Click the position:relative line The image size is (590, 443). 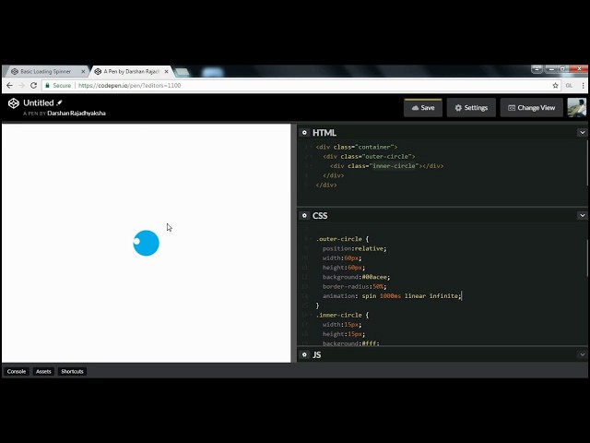pyautogui.click(x=354, y=248)
